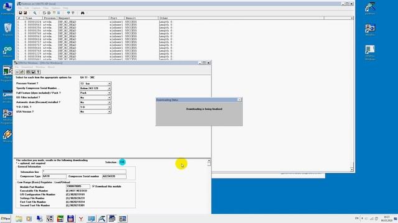Click the help question icon in OFM toolbar

[39, 72]
